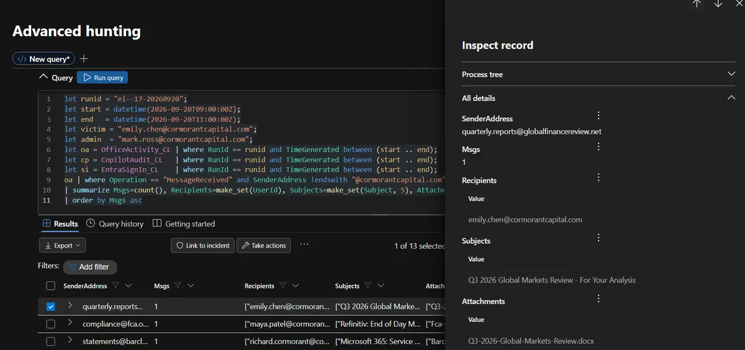Select sender quarterly.reports@globalfinancereview.net in details
The height and width of the screenshot is (350, 745).
tap(531, 132)
